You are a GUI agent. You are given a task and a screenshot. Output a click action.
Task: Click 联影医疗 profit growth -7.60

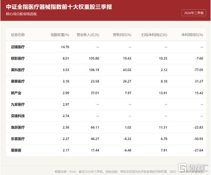point(199,58)
